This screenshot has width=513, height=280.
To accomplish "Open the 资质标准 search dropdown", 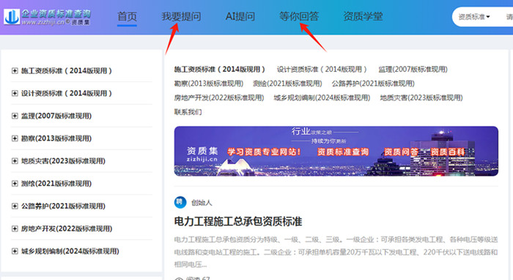I will coord(473,17).
